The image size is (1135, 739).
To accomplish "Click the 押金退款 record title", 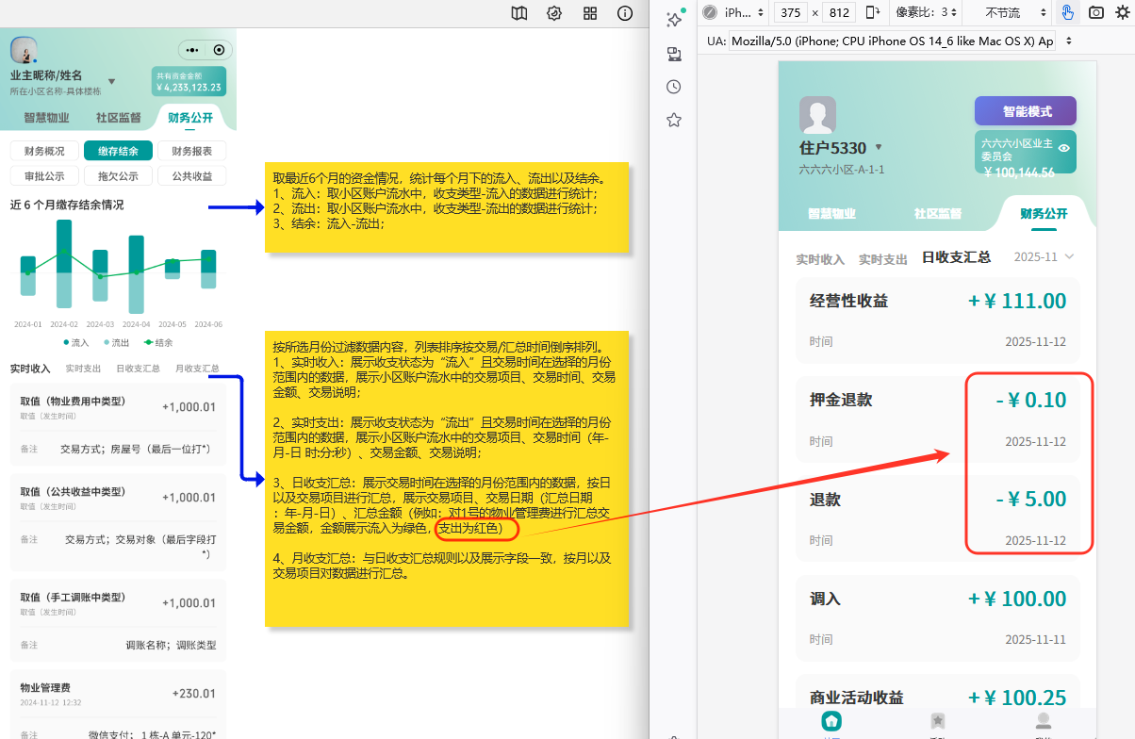I will tap(841, 400).
